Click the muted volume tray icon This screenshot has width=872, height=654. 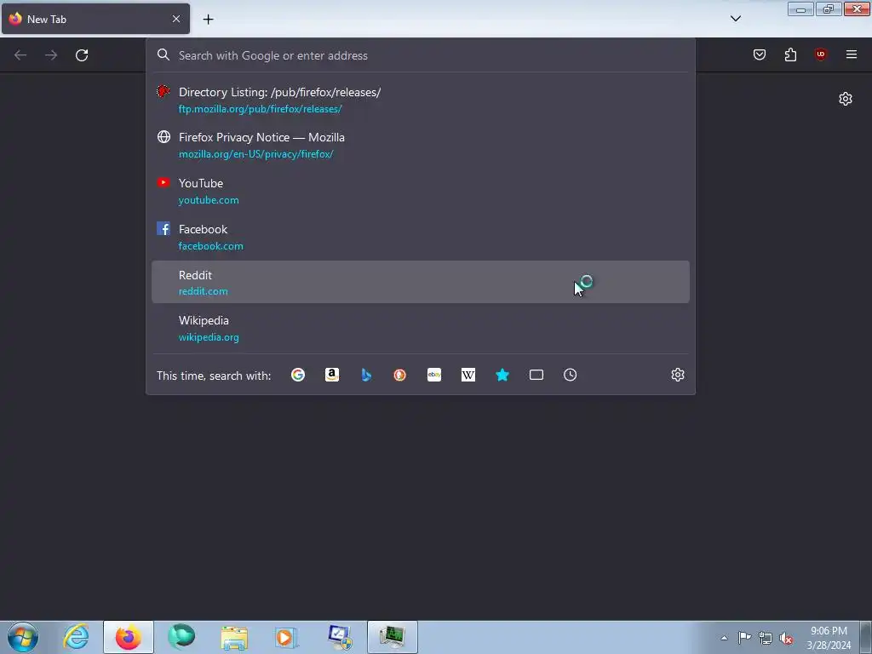(786, 639)
